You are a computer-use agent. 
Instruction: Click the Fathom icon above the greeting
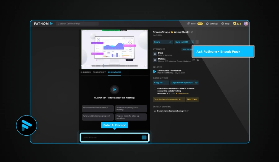point(114,90)
